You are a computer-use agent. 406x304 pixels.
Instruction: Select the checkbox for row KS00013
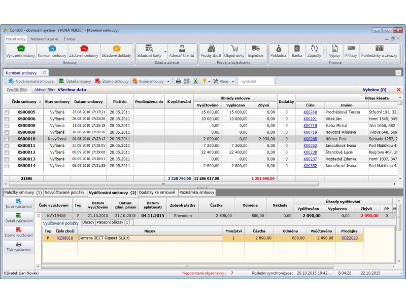(x=7, y=159)
